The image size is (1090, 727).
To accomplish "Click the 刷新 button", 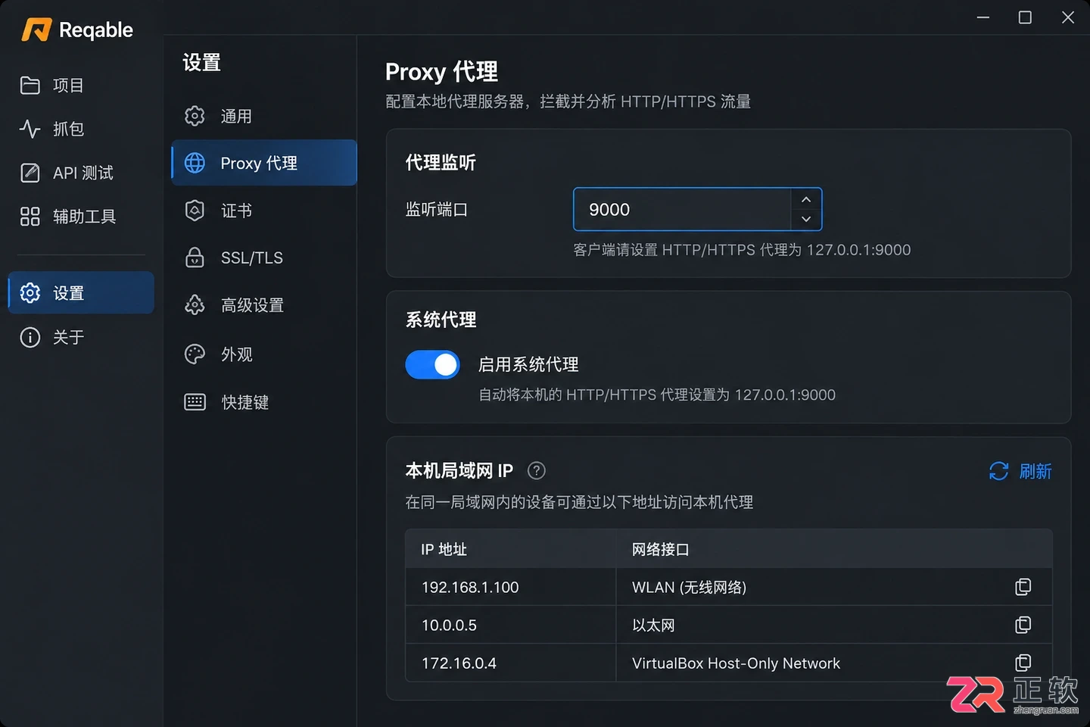I will coord(1020,471).
